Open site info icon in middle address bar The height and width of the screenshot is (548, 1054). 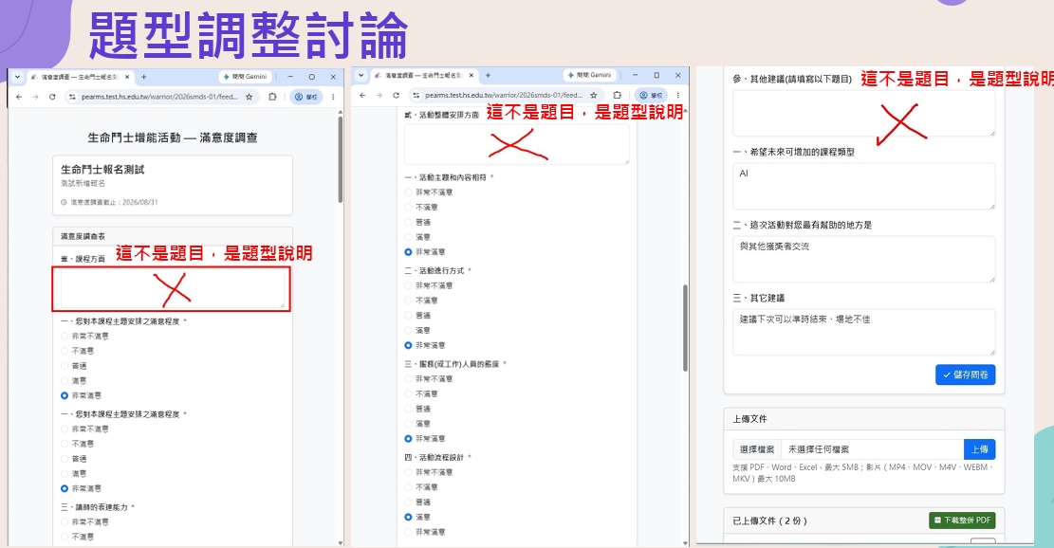pos(416,96)
